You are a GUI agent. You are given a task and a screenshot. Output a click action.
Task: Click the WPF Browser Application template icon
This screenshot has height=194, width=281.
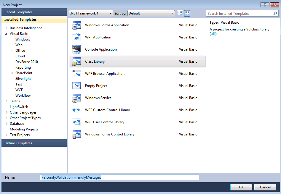tap(76, 74)
